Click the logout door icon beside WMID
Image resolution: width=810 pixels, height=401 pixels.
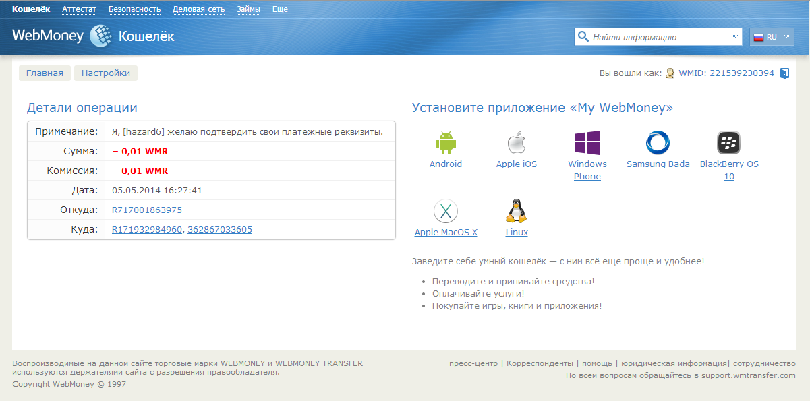(784, 73)
